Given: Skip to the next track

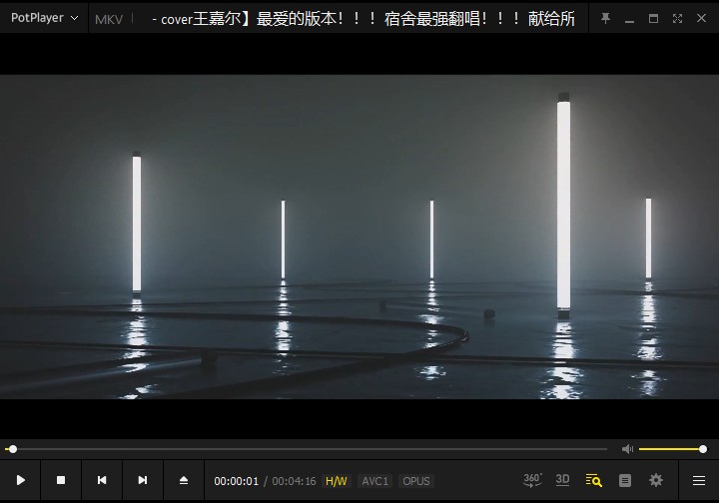Looking at the screenshot, I should 143,480.
